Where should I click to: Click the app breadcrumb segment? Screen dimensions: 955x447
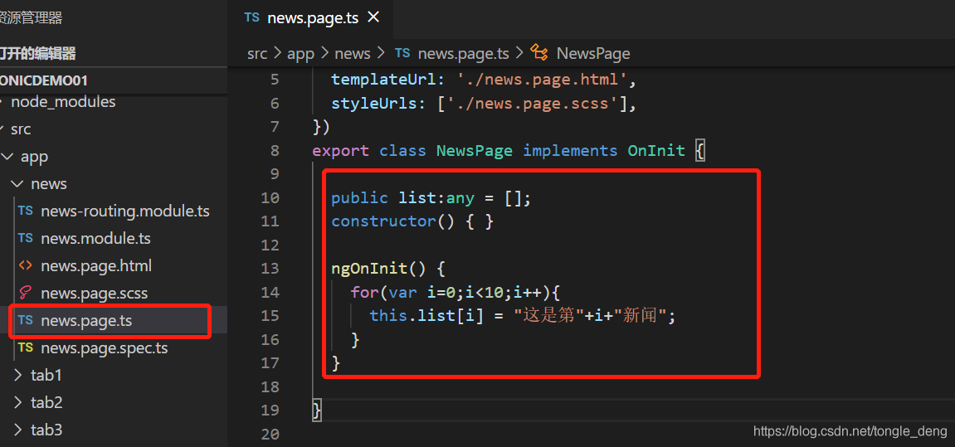coord(300,53)
